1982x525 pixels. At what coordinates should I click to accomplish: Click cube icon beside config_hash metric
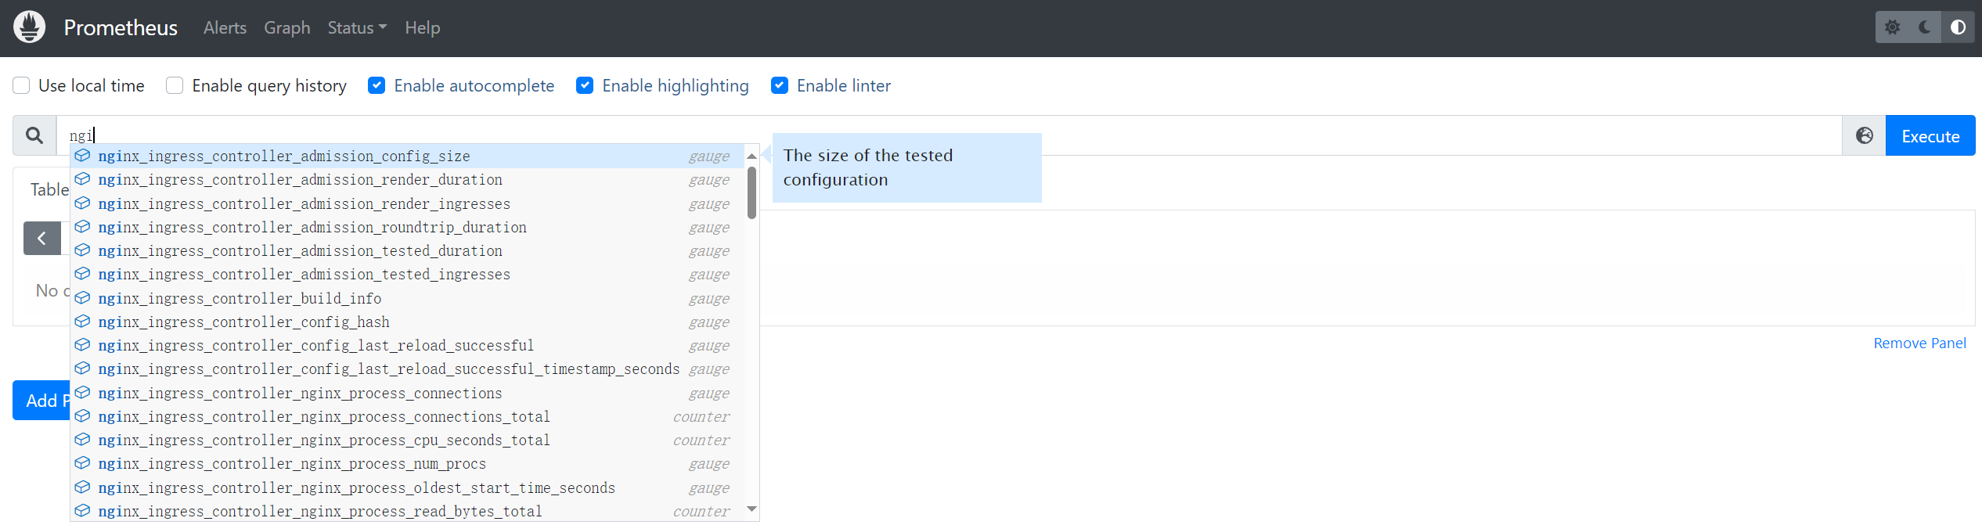pyautogui.click(x=82, y=322)
